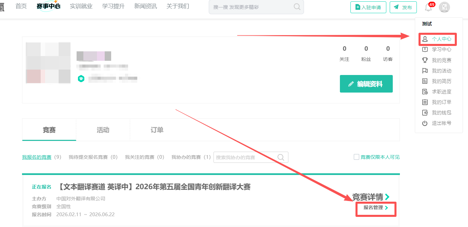Click the flag icon for 我的活动
The image size is (468, 227).
[x=425, y=71]
